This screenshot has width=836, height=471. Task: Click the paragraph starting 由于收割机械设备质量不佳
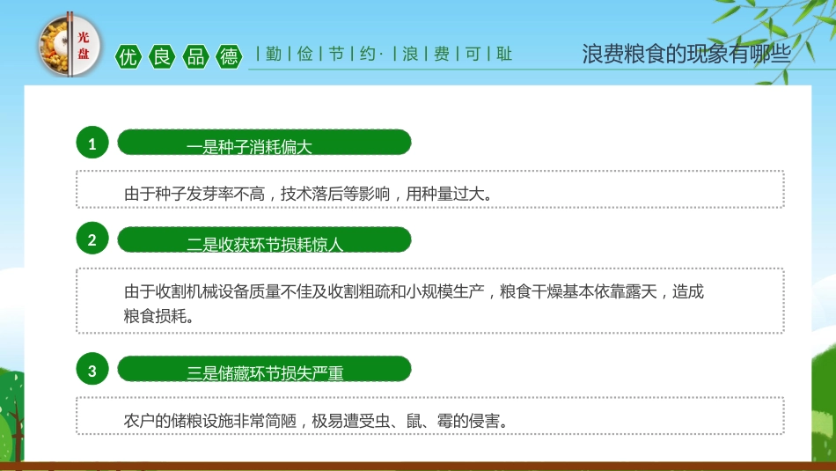click(414, 304)
